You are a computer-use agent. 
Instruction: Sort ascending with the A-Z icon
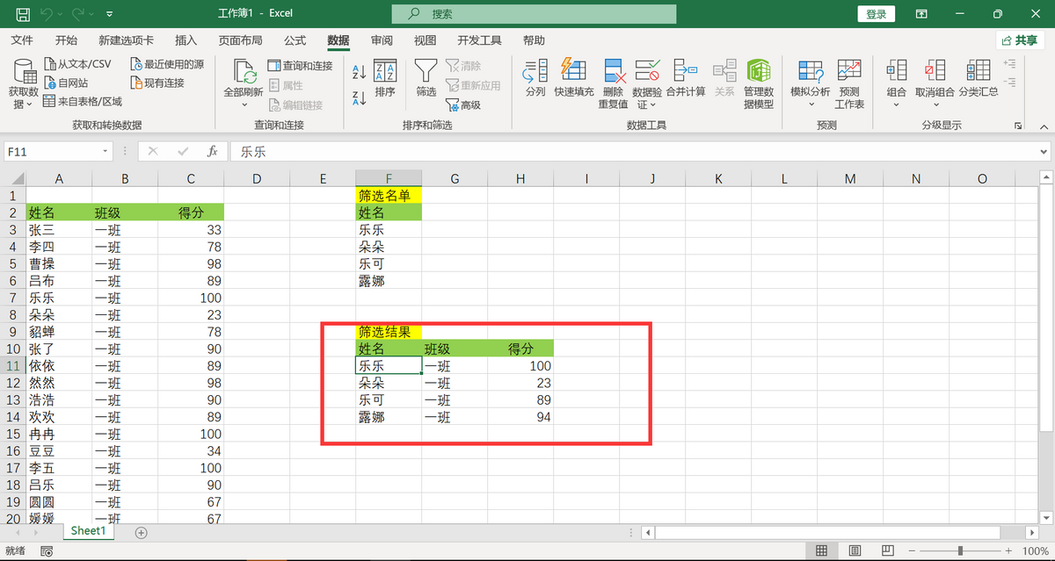click(x=359, y=73)
